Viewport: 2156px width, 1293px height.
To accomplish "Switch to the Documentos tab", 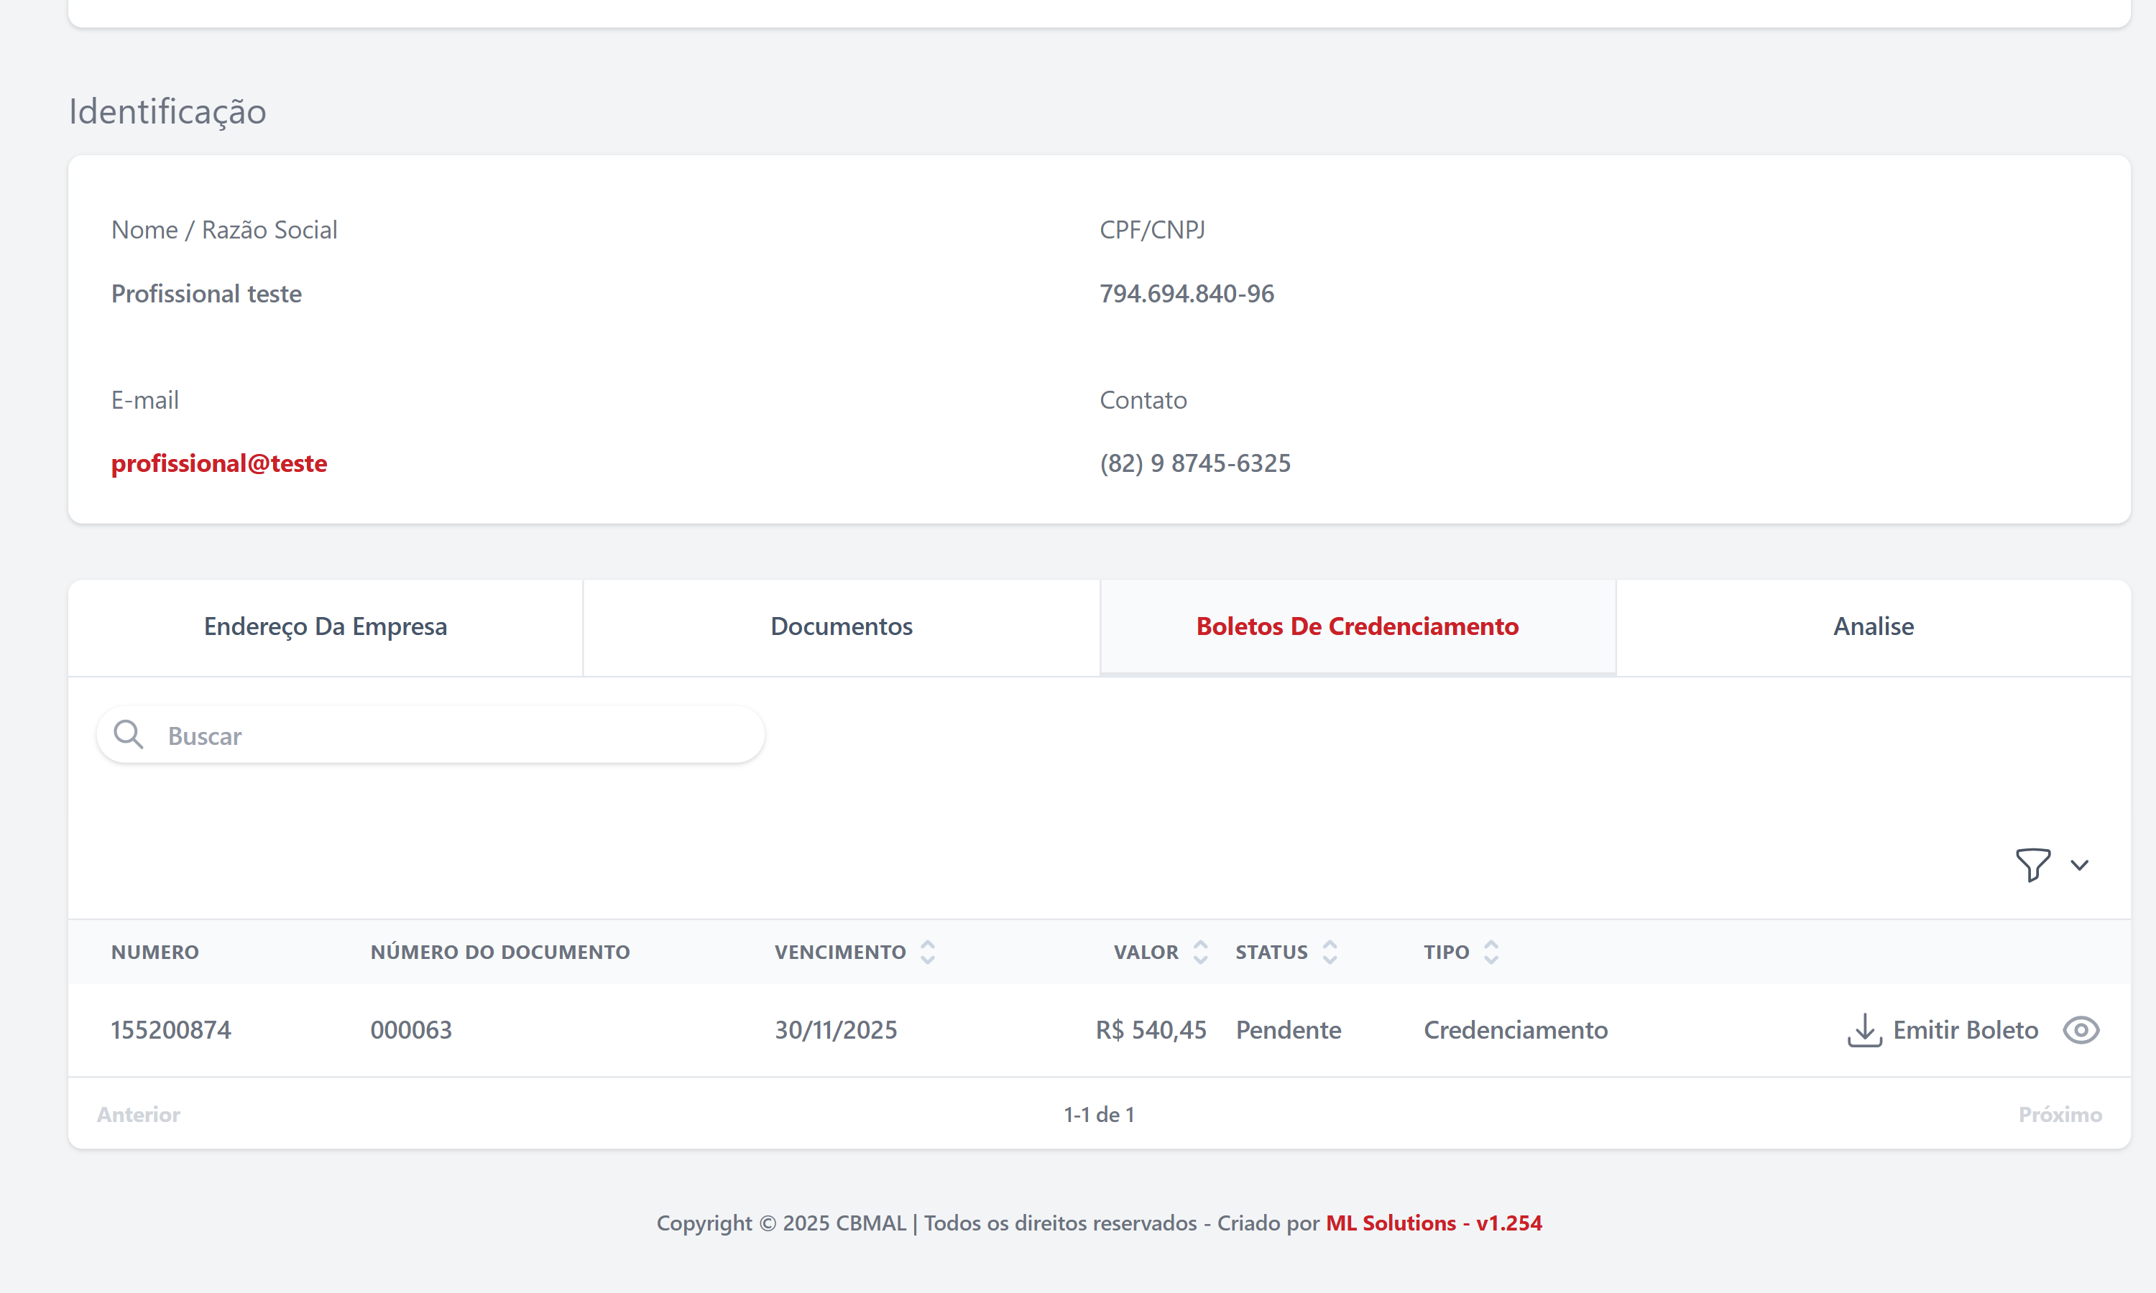I will click(x=841, y=626).
